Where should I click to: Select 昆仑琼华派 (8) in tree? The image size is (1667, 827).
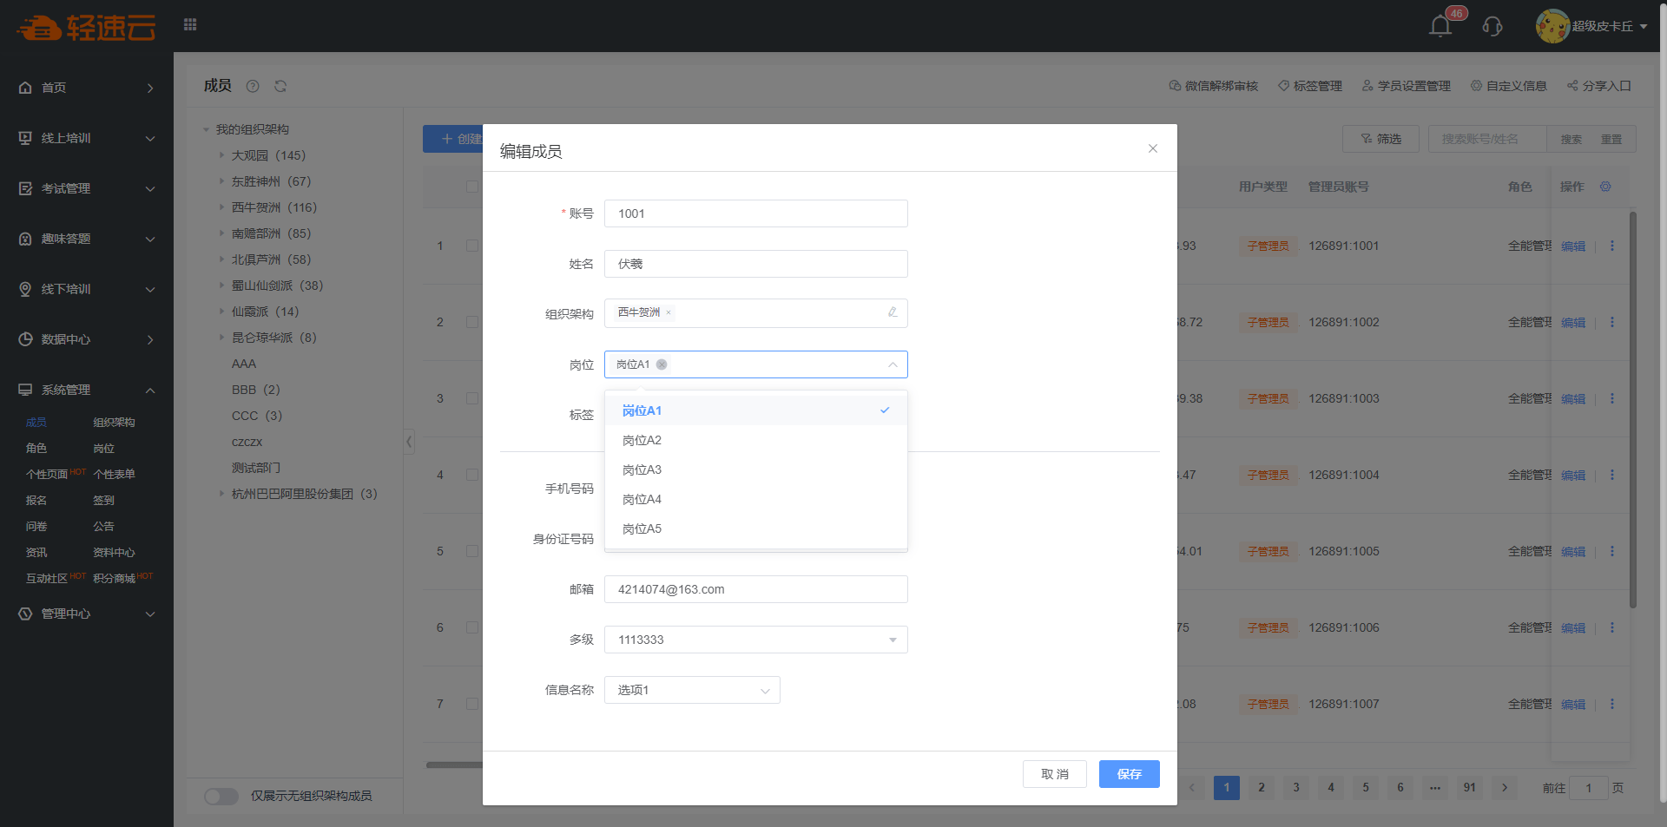click(273, 338)
